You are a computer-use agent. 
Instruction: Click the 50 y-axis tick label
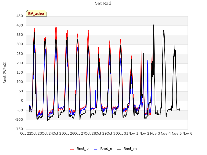(21, 91)
